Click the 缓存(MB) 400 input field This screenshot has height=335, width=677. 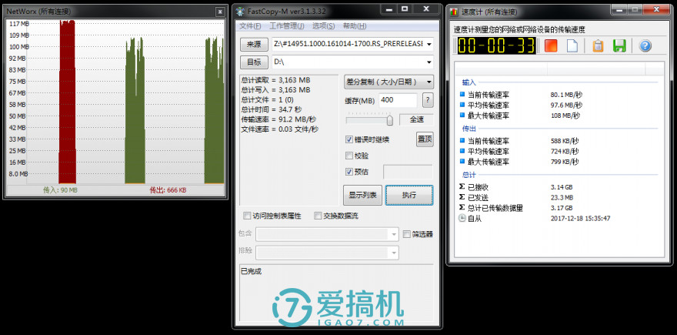point(398,100)
